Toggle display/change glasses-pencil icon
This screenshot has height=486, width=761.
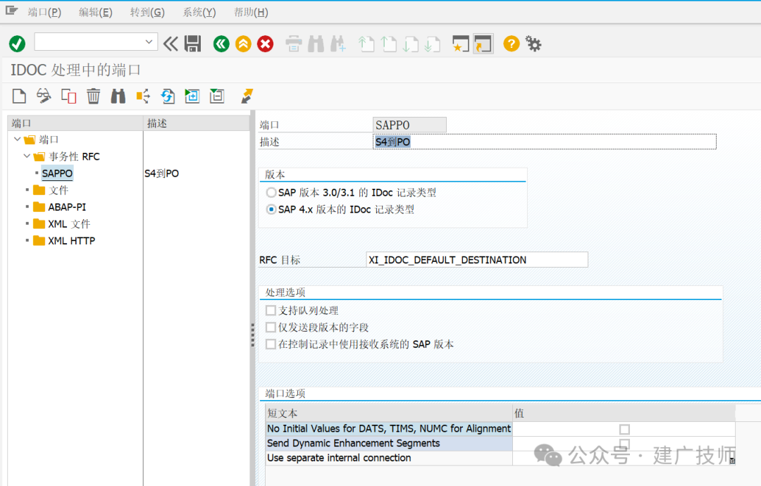tap(44, 96)
